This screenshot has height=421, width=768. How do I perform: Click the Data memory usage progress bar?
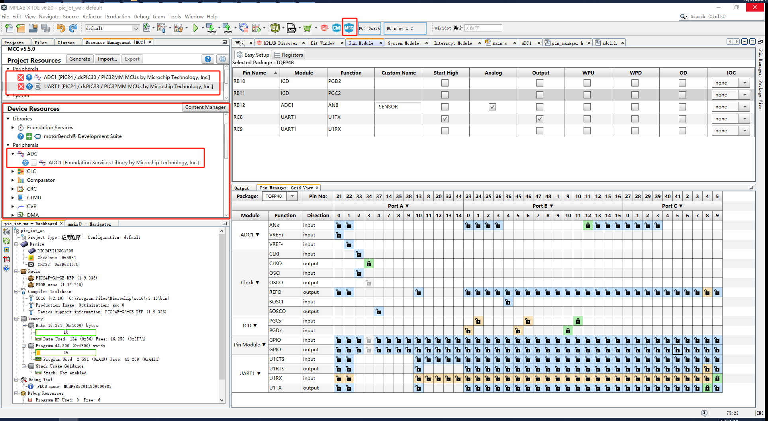tap(66, 332)
